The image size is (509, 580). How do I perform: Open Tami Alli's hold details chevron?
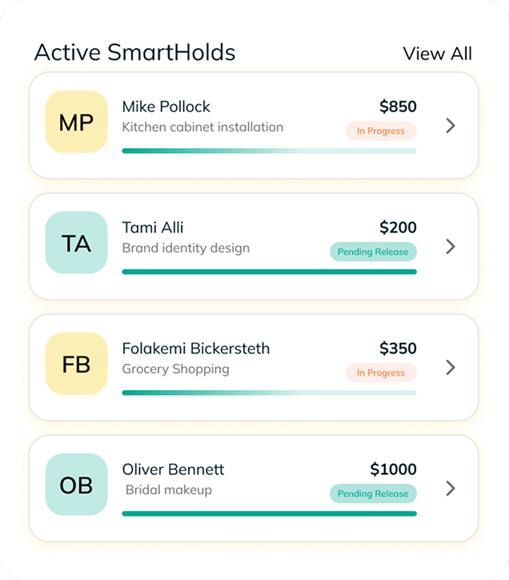451,246
